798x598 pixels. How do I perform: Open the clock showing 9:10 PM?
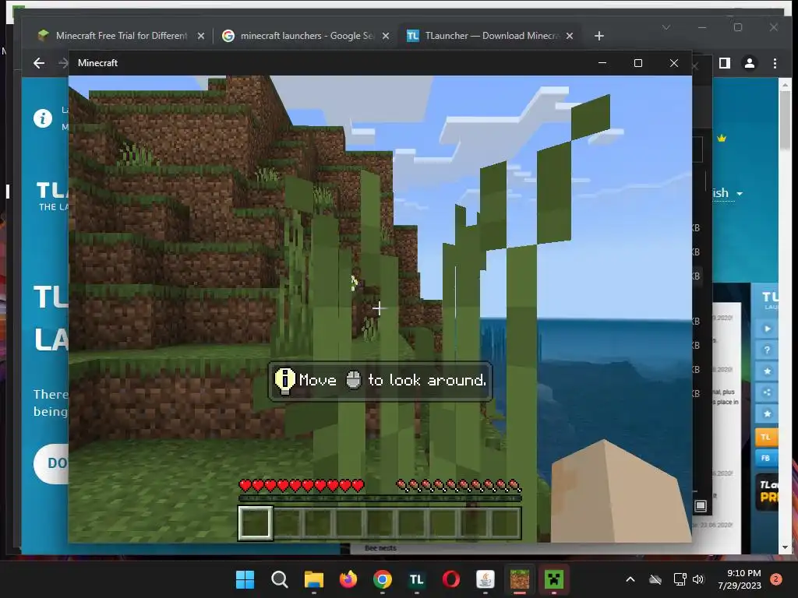[740, 579]
